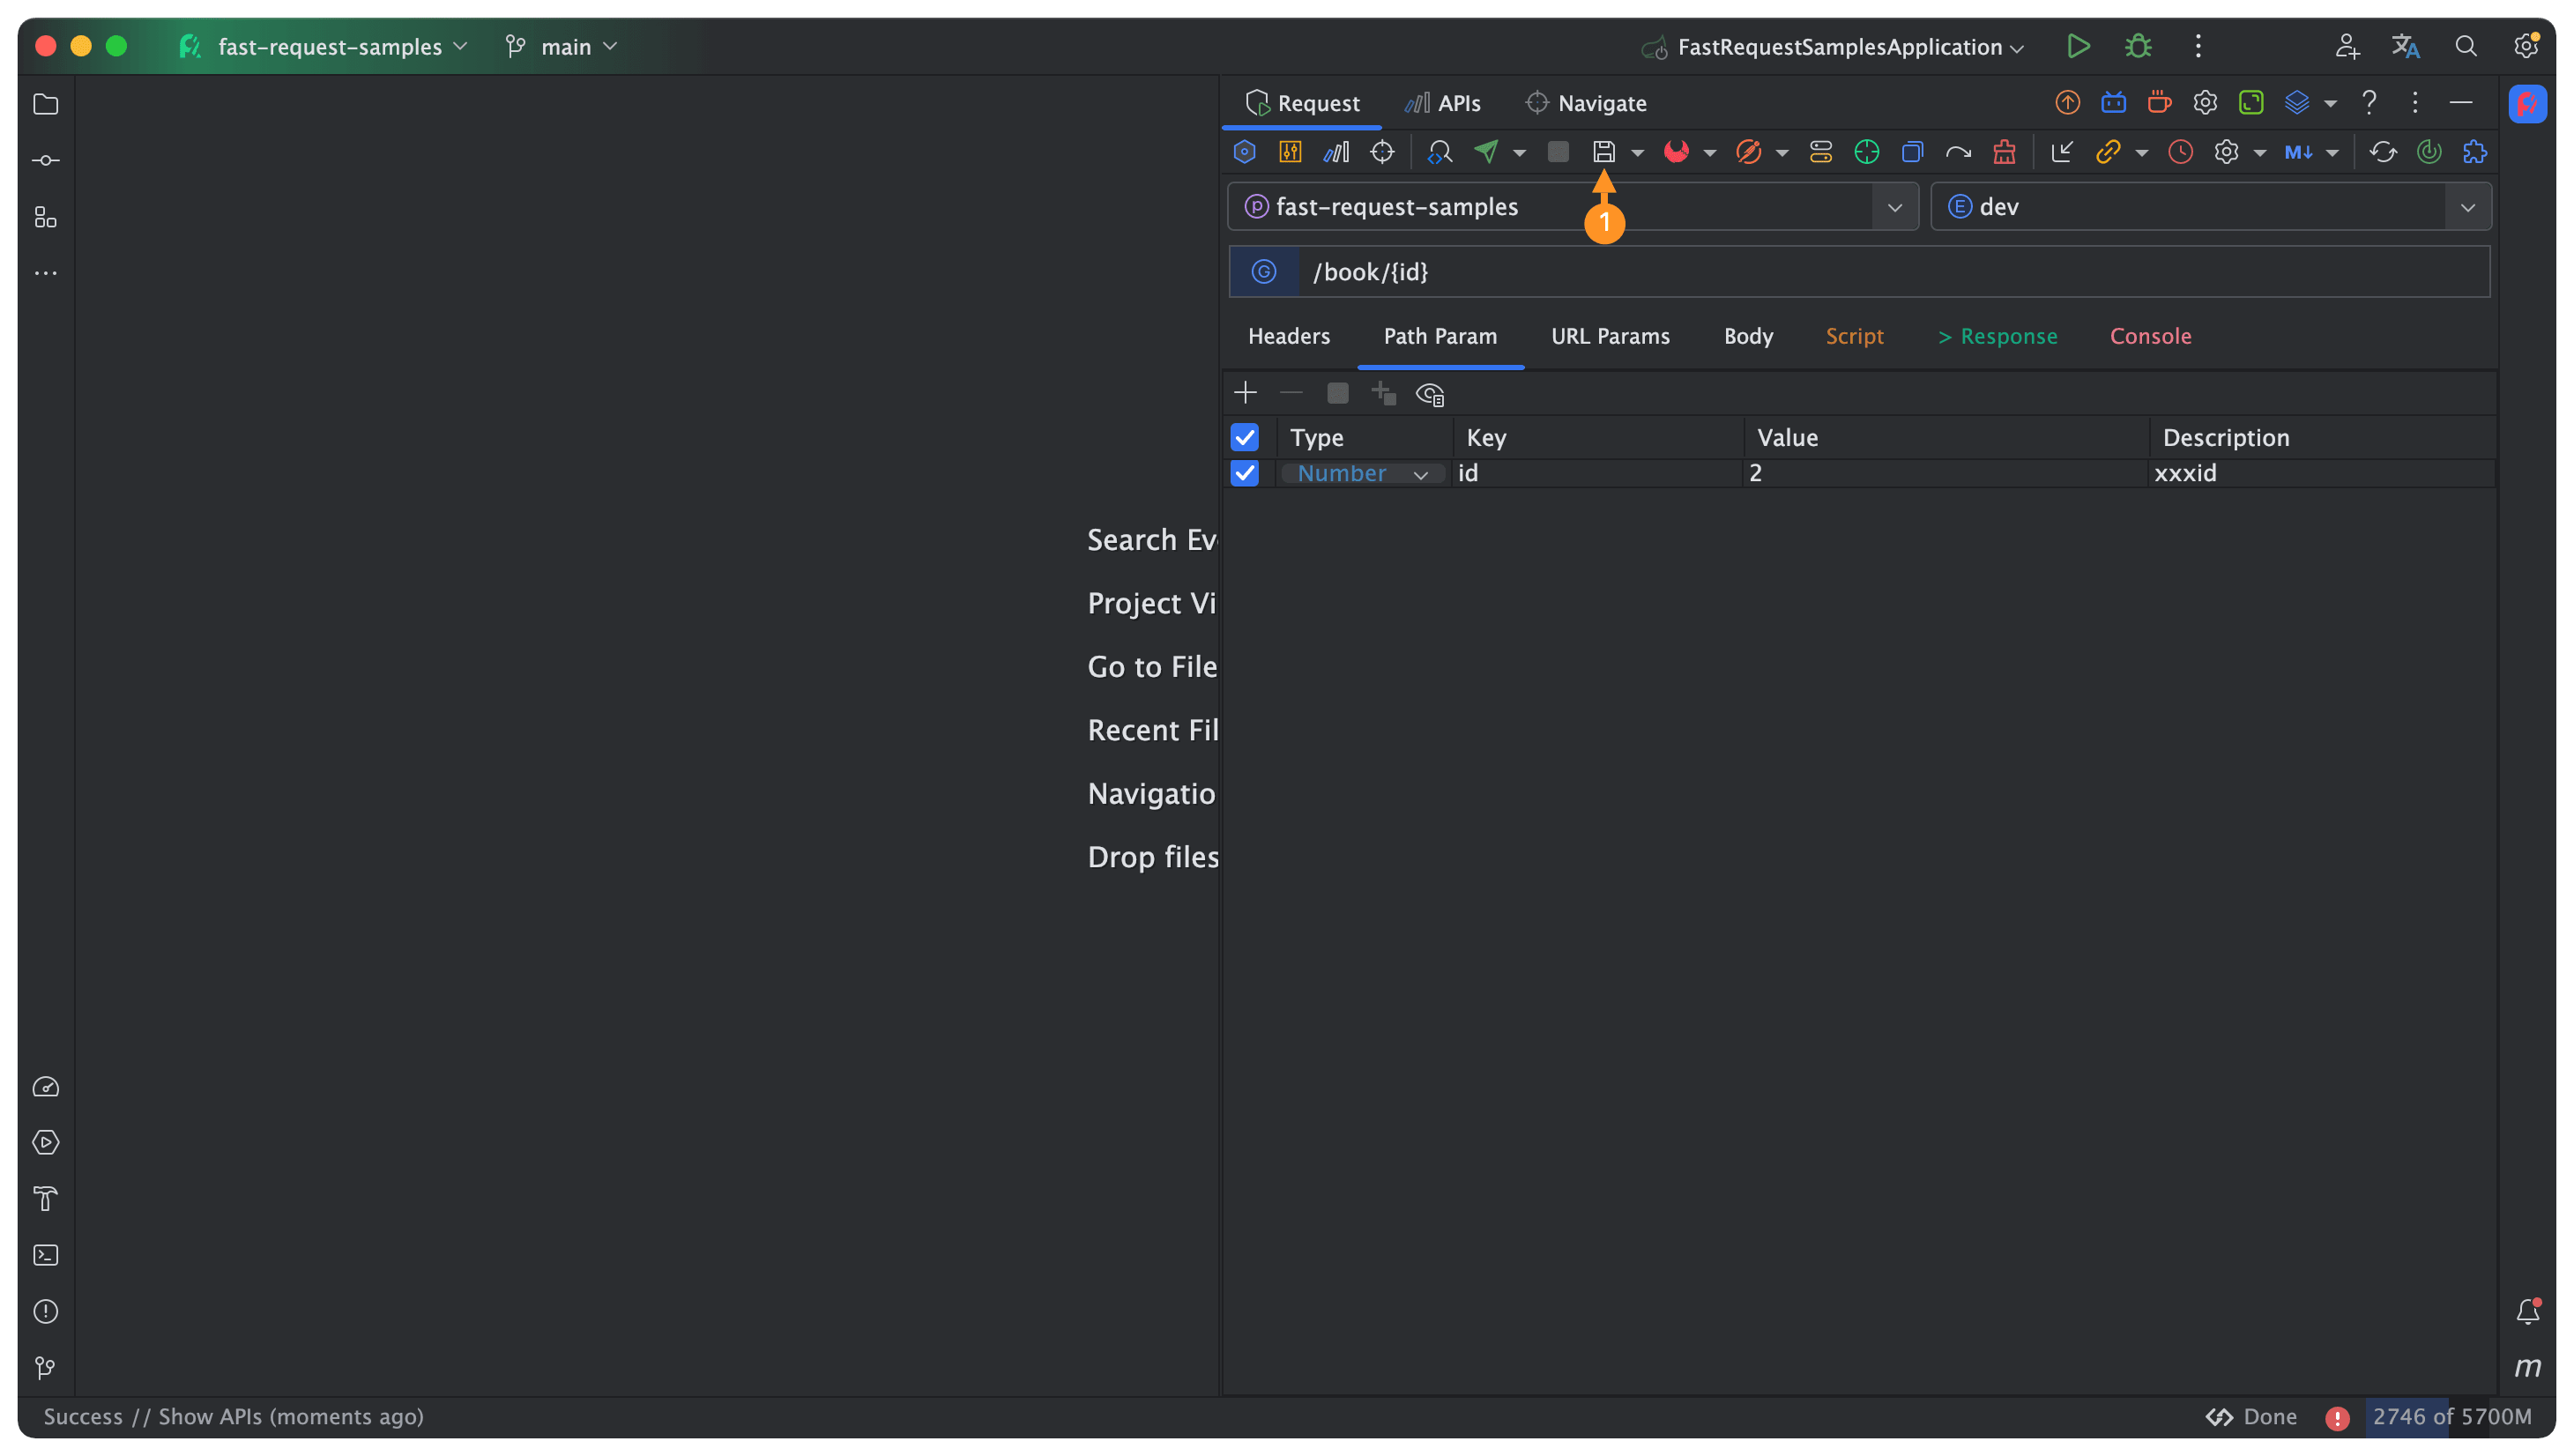The width and height of the screenshot is (2574, 1456).
Task: Open the Console view
Action: (2150, 336)
